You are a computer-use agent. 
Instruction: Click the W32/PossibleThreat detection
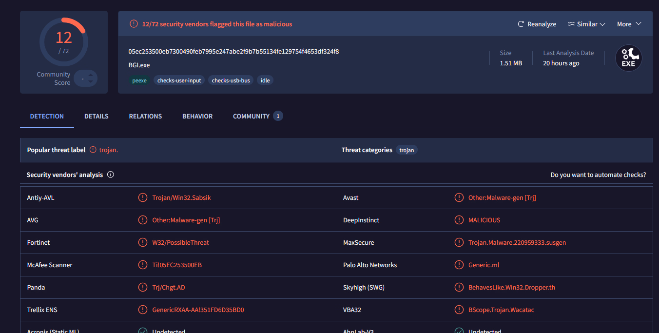(180, 242)
